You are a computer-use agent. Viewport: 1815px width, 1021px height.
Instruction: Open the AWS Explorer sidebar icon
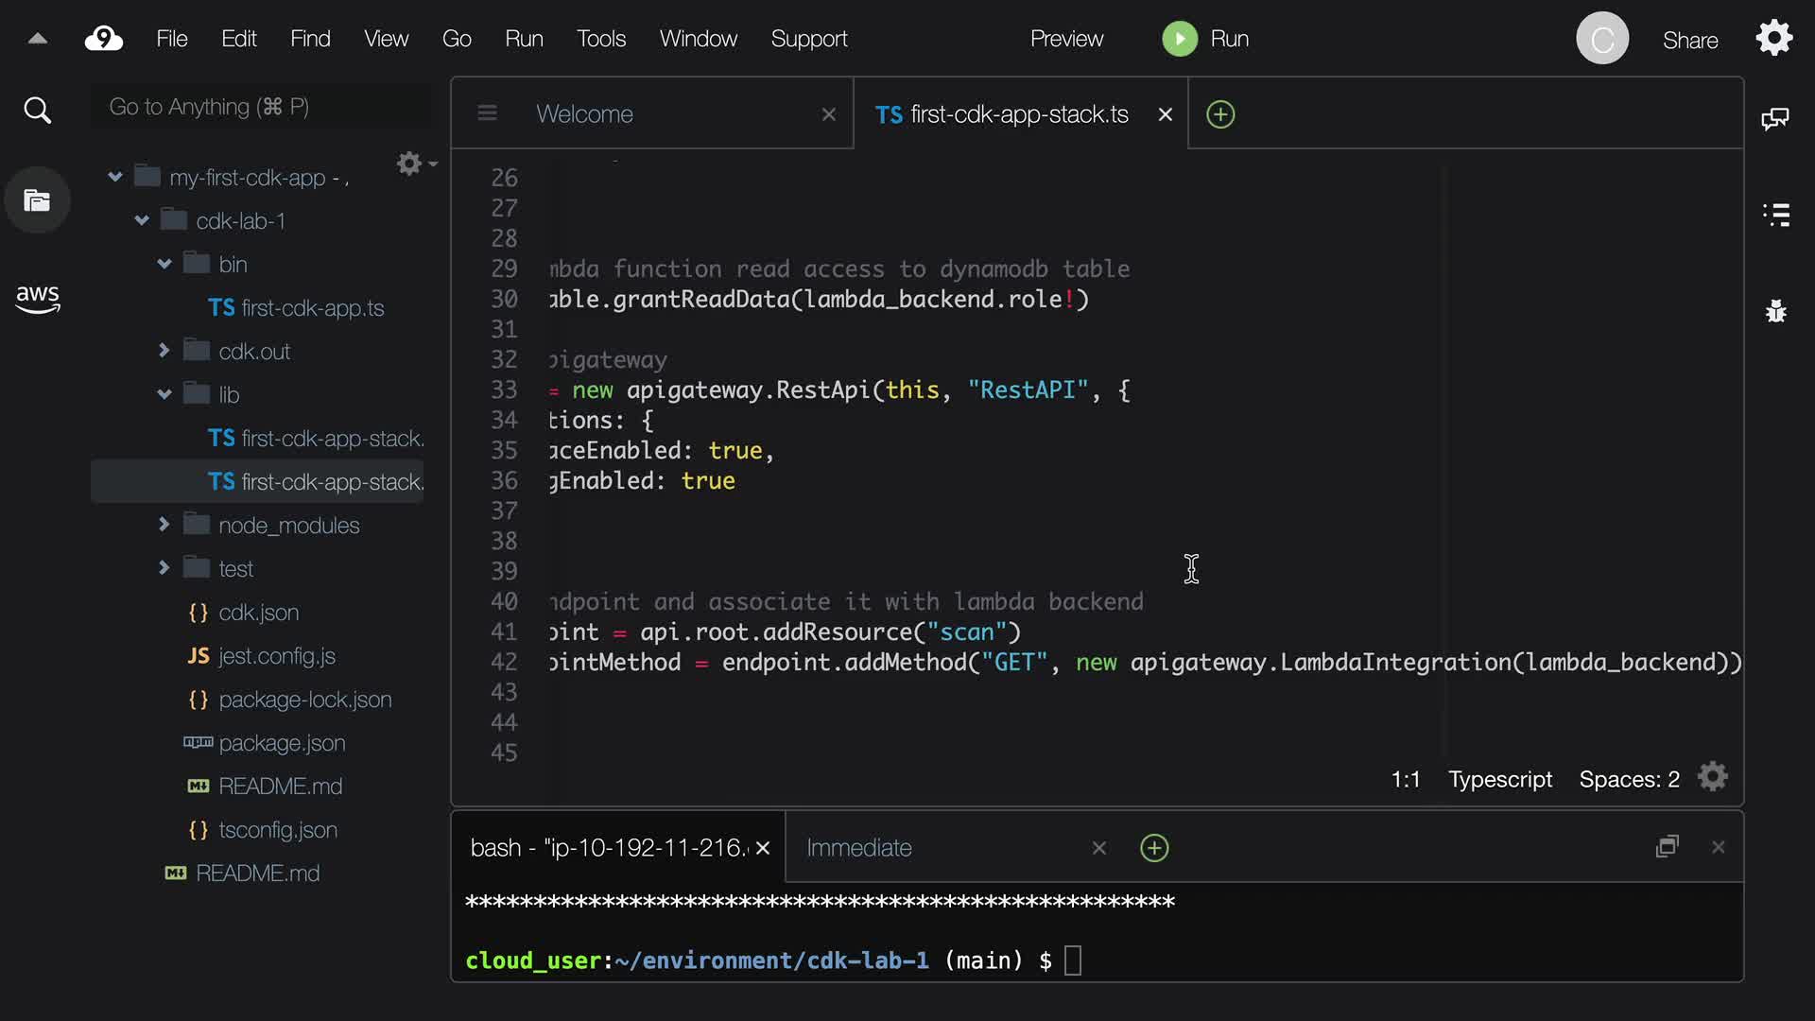click(37, 299)
